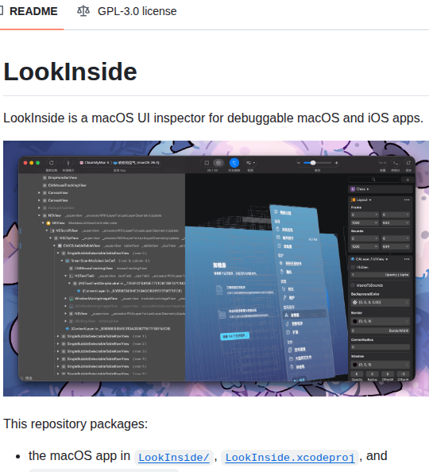The image size is (429, 472).
Task: Select the DragHandlerView row in the screenshot tree
Action: (63, 178)
